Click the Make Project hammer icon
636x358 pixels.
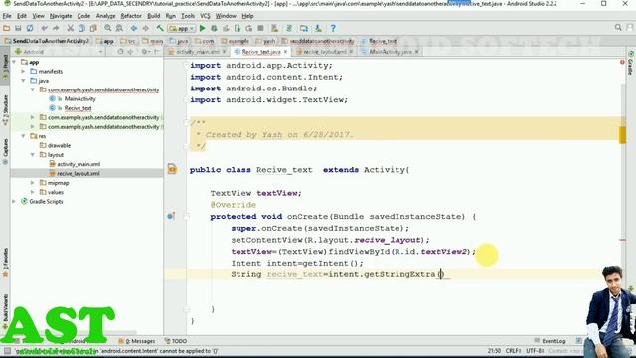click(160, 28)
